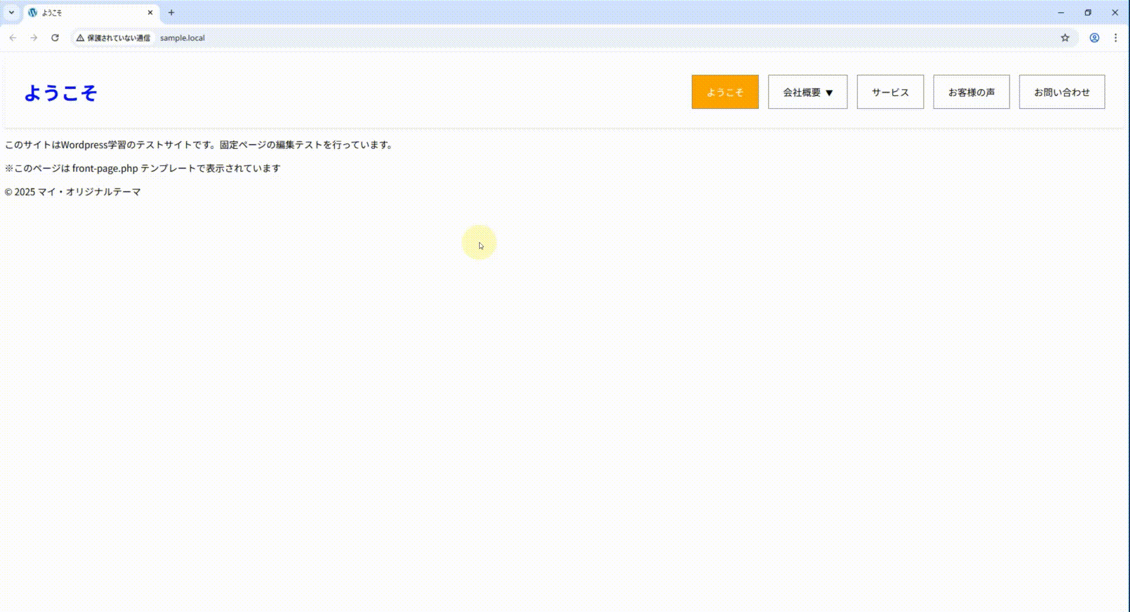
Task: Open a new tab with plus icon
Action: [x=171, y=12]
